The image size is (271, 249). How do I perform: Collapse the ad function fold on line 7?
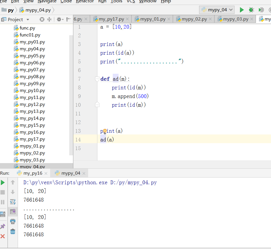click(x=97, y=79)
